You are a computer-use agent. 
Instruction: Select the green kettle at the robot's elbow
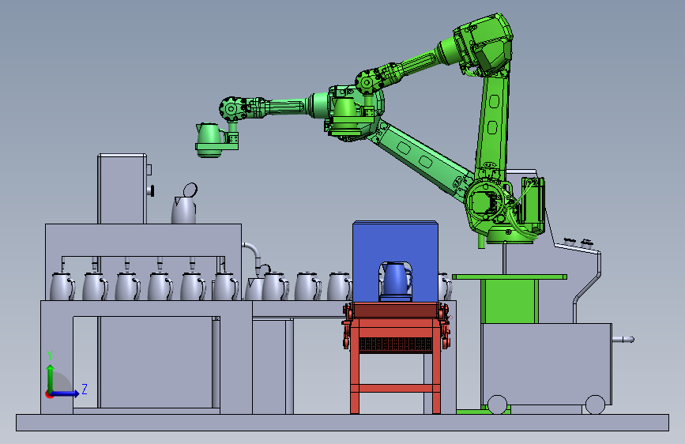pos(344,115)
